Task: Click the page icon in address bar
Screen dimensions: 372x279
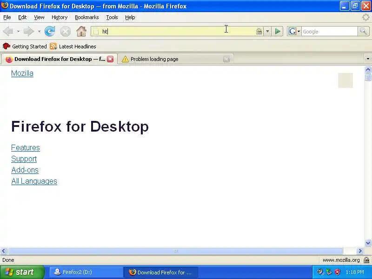Action: point(96,31)
